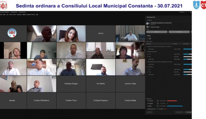Collapse the Polling panel header

[149, 36]
